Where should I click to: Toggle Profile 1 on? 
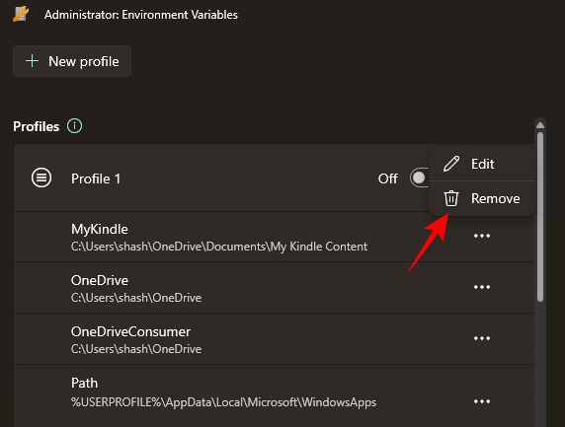tap(419, 178)
